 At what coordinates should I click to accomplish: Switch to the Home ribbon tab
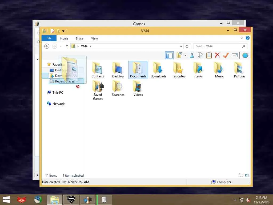[64, 38]
